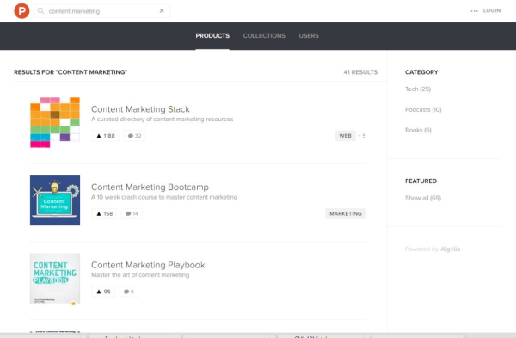This screenshot has height=338, width=516.
Task: Clear the search with the X icon
Action: [x=162, y=11]
